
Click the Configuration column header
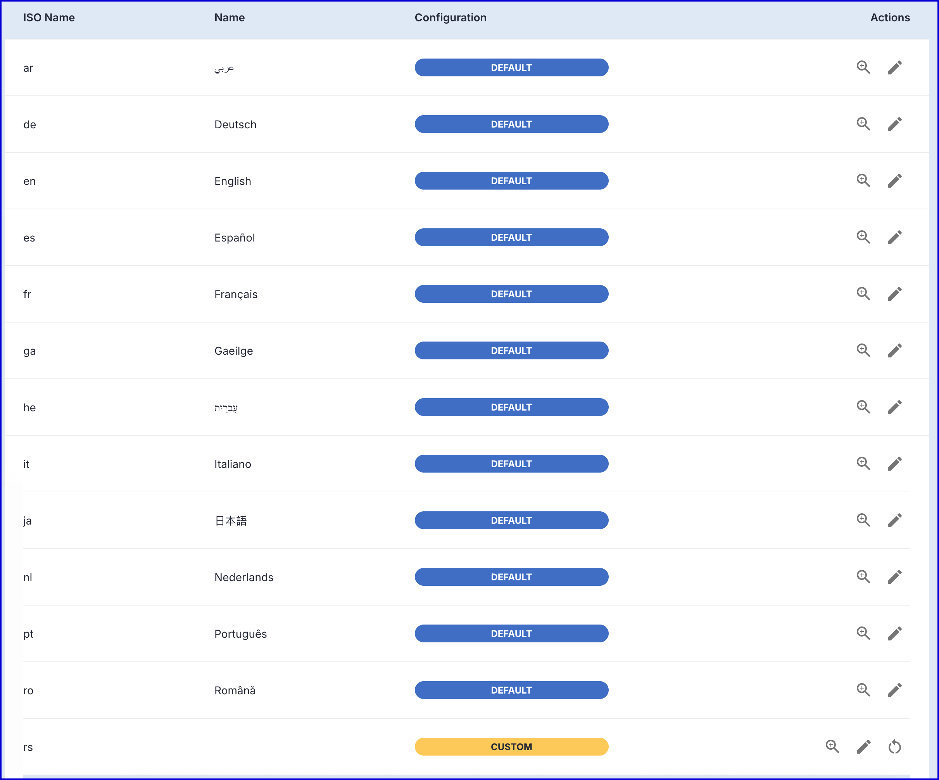click(450, 17)
